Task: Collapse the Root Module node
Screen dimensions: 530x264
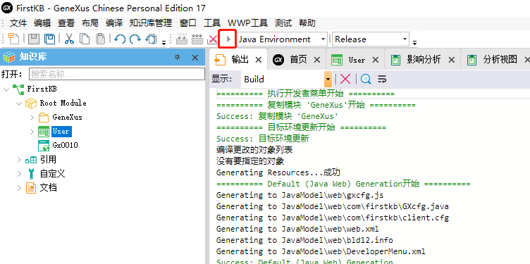Action: [x=18, y=103]
